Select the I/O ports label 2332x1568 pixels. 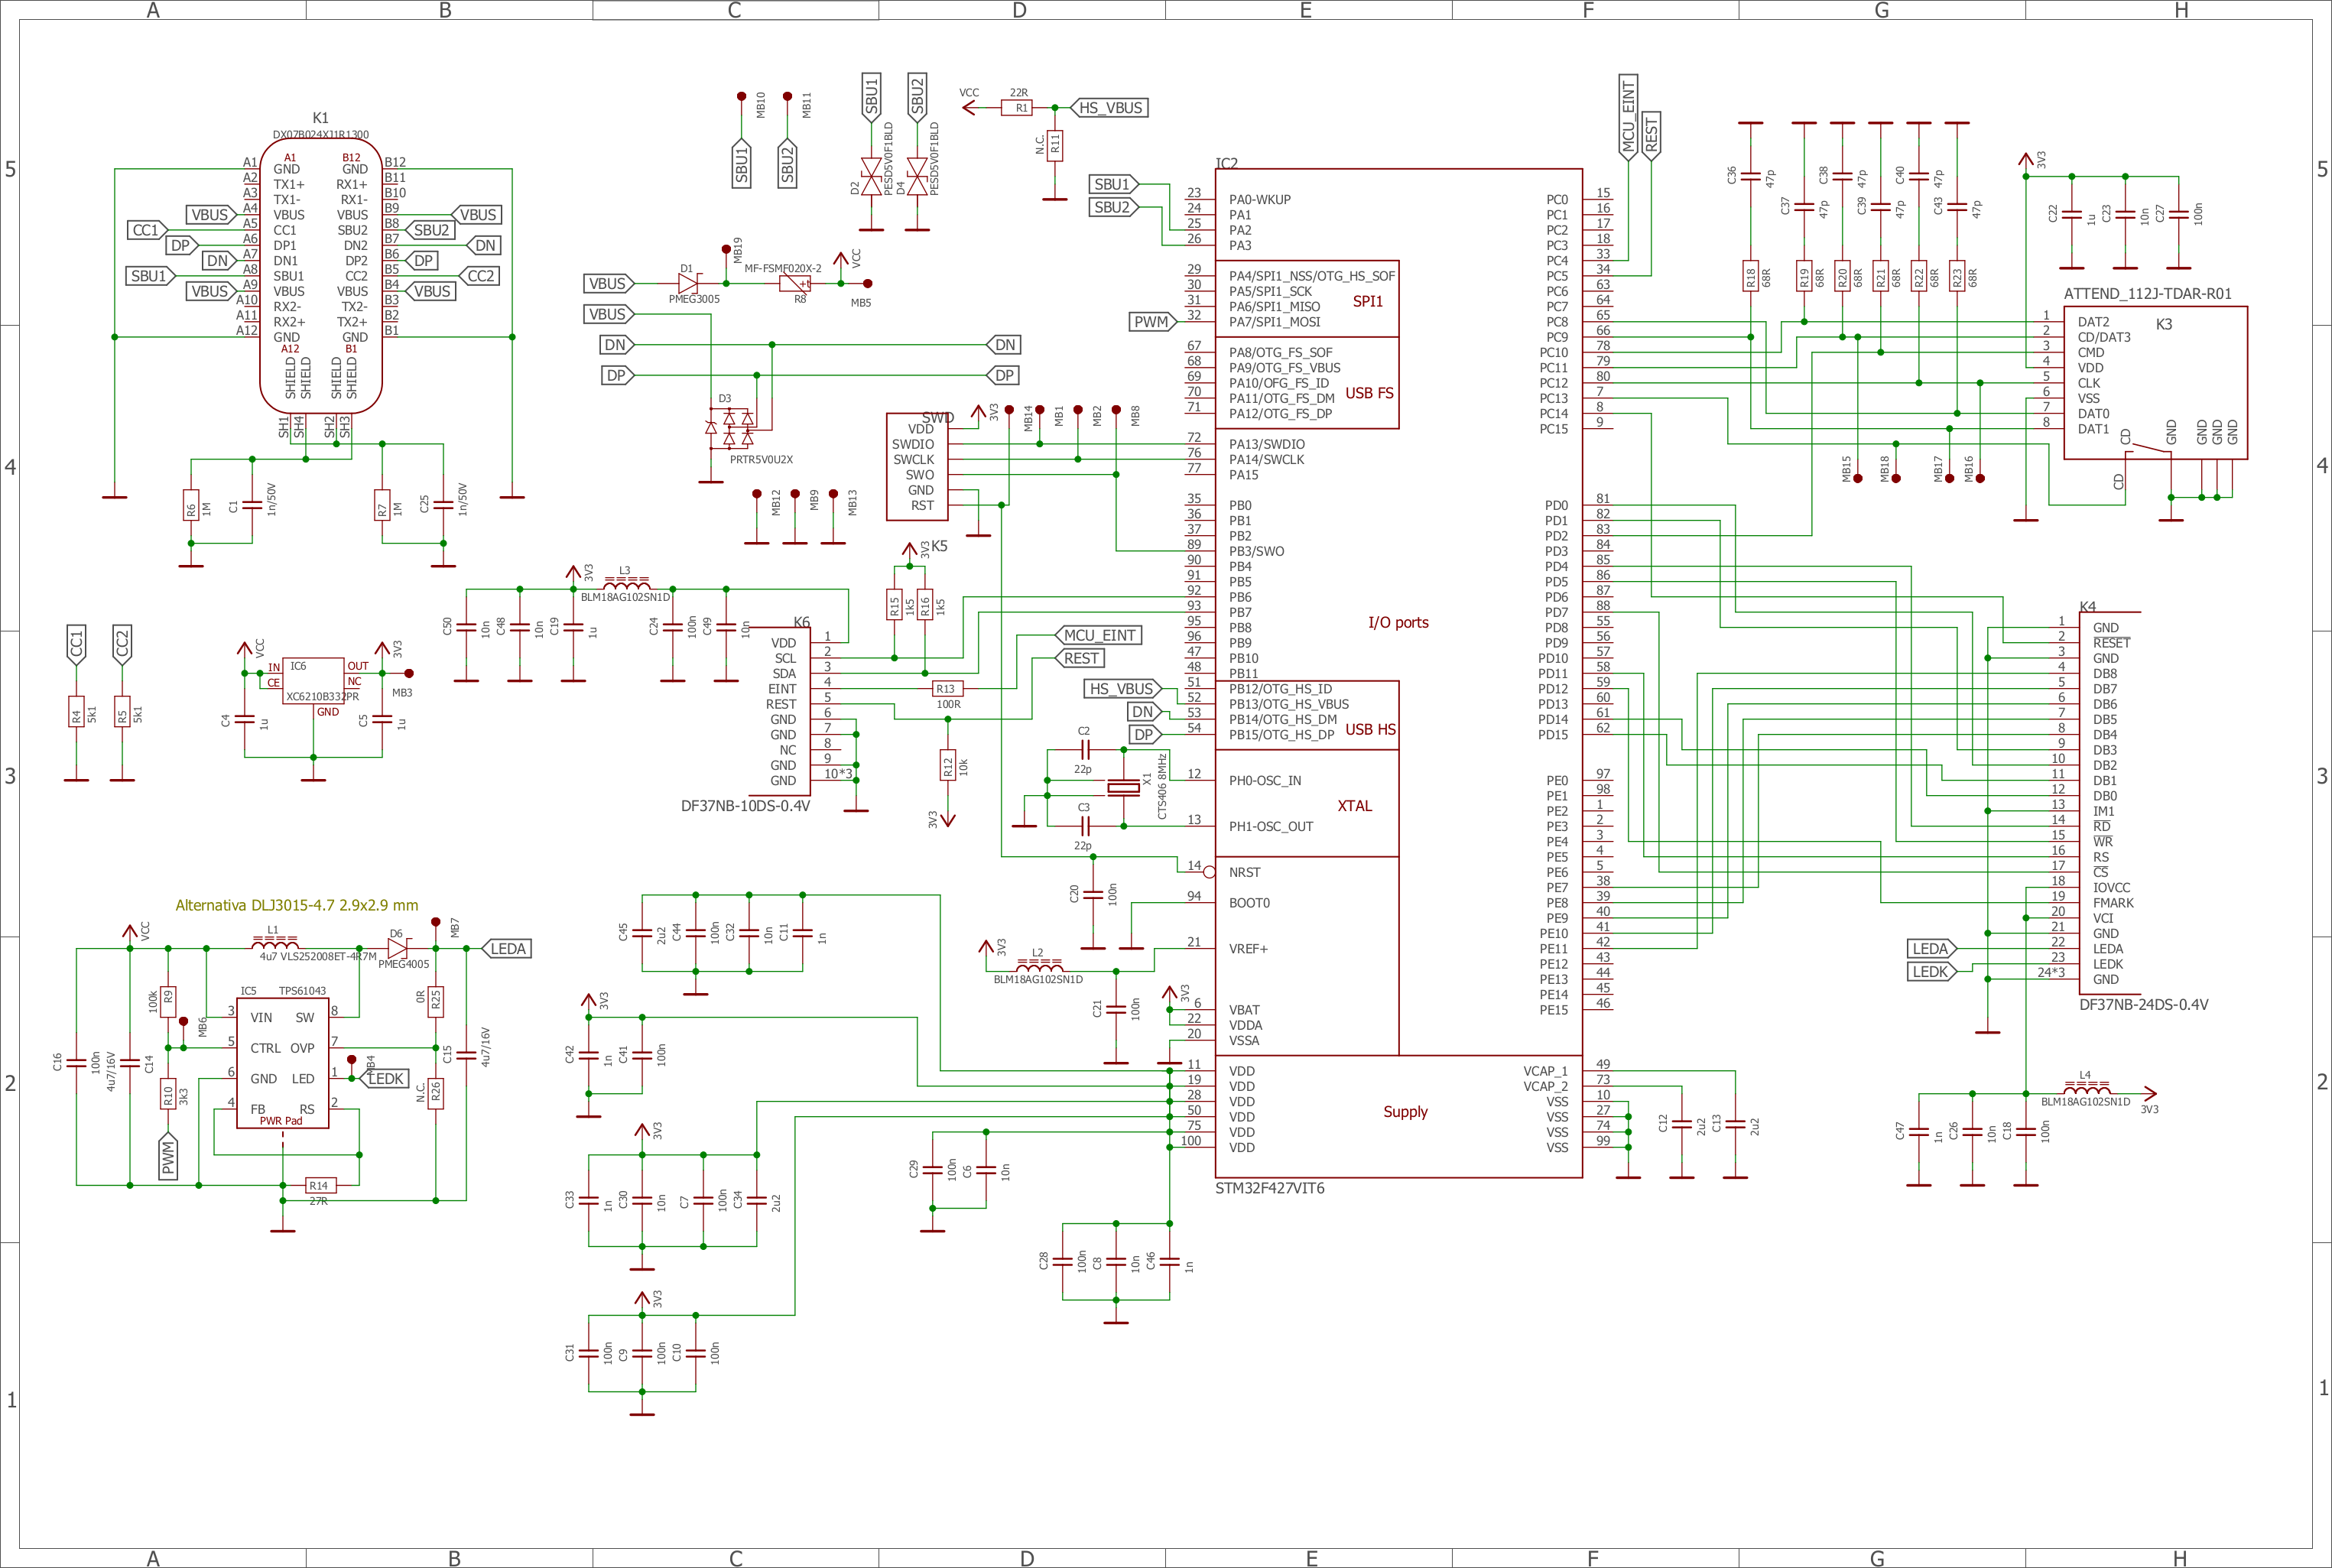pos(1399,623)
